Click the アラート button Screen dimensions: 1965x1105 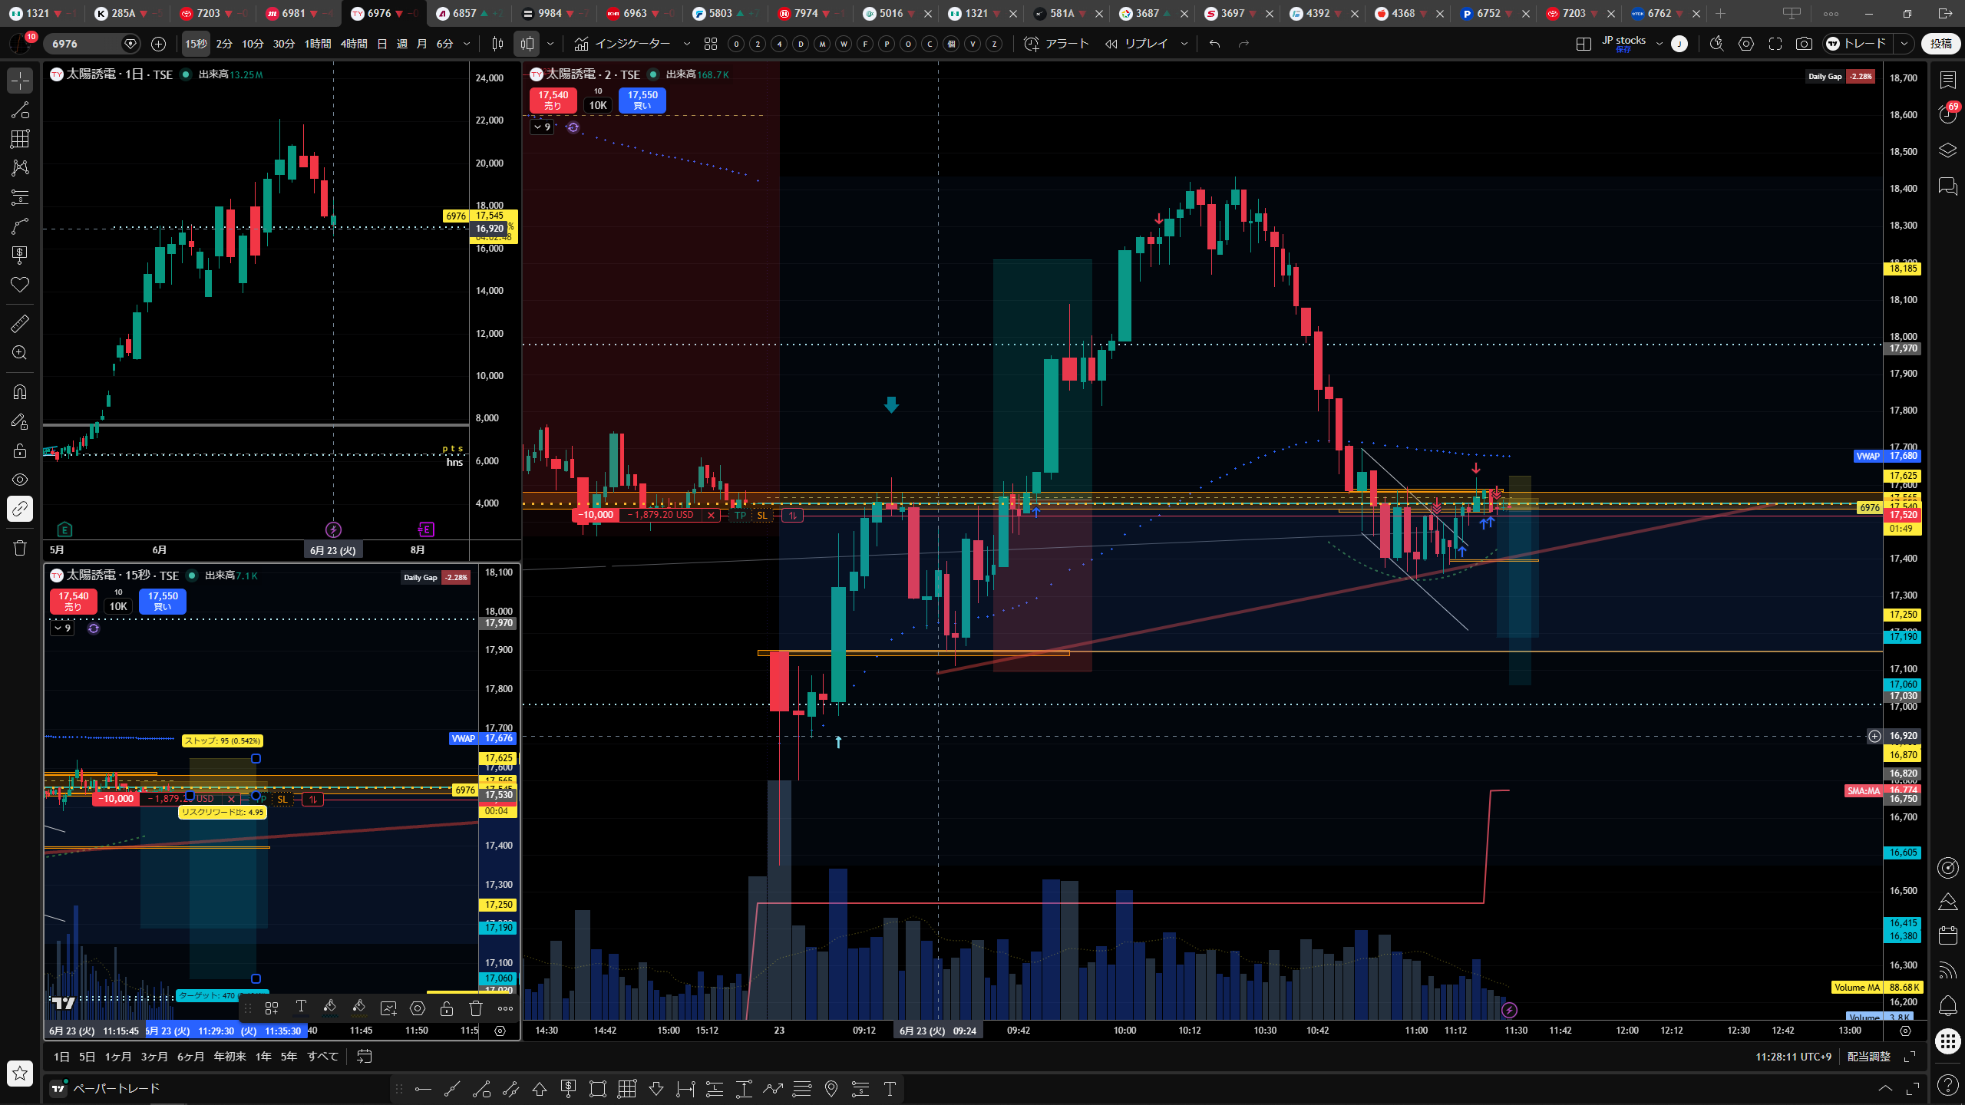pos(1057,44)
